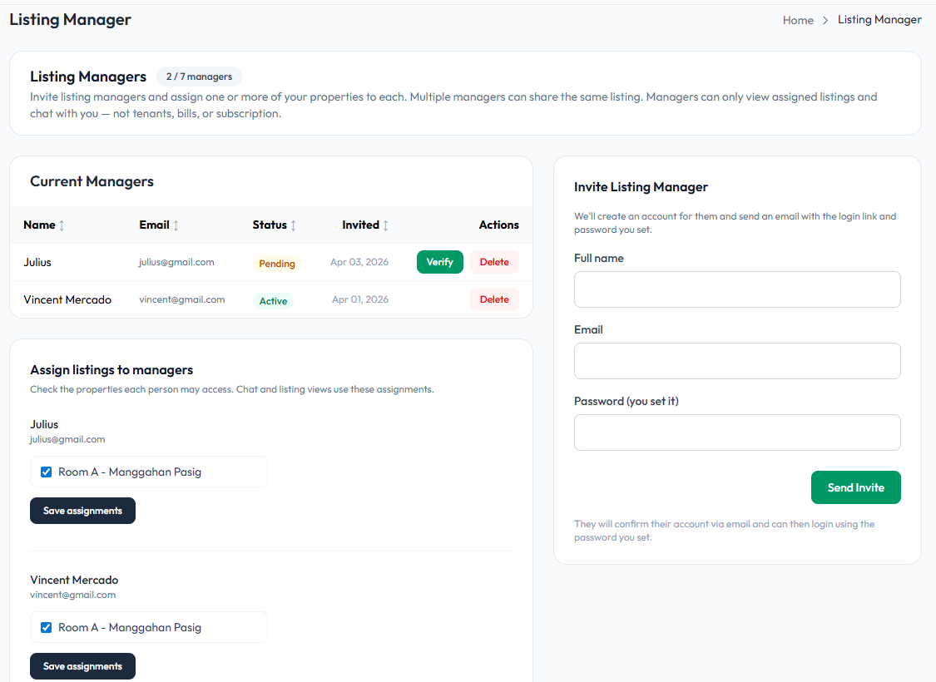Sort managers by Email column icon

click(176, 225)
